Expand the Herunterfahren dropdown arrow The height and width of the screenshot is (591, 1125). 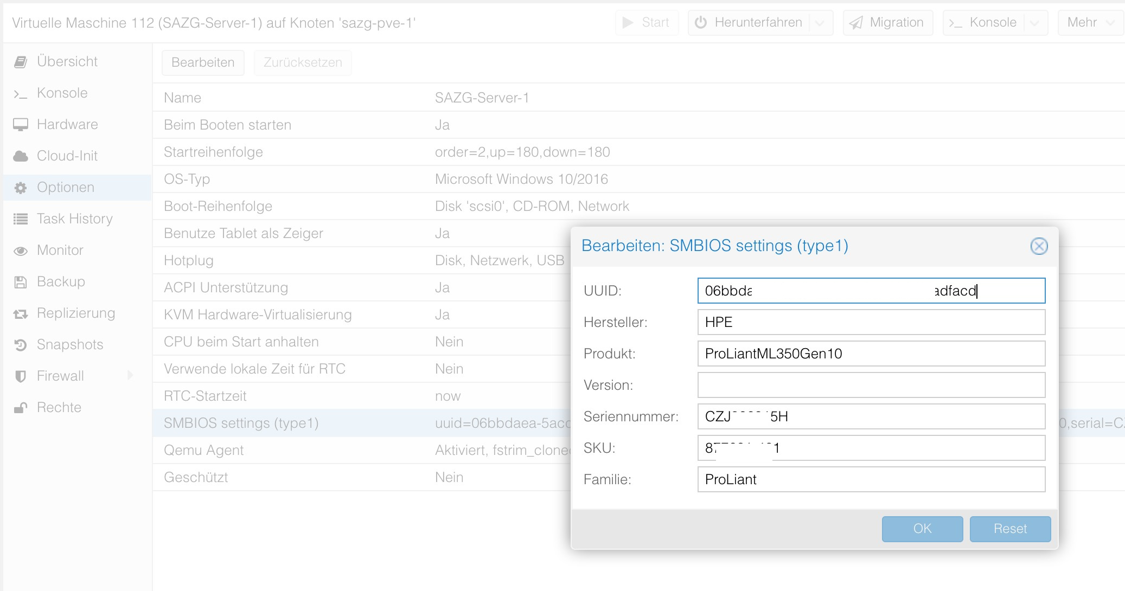[x=820, y=23]
